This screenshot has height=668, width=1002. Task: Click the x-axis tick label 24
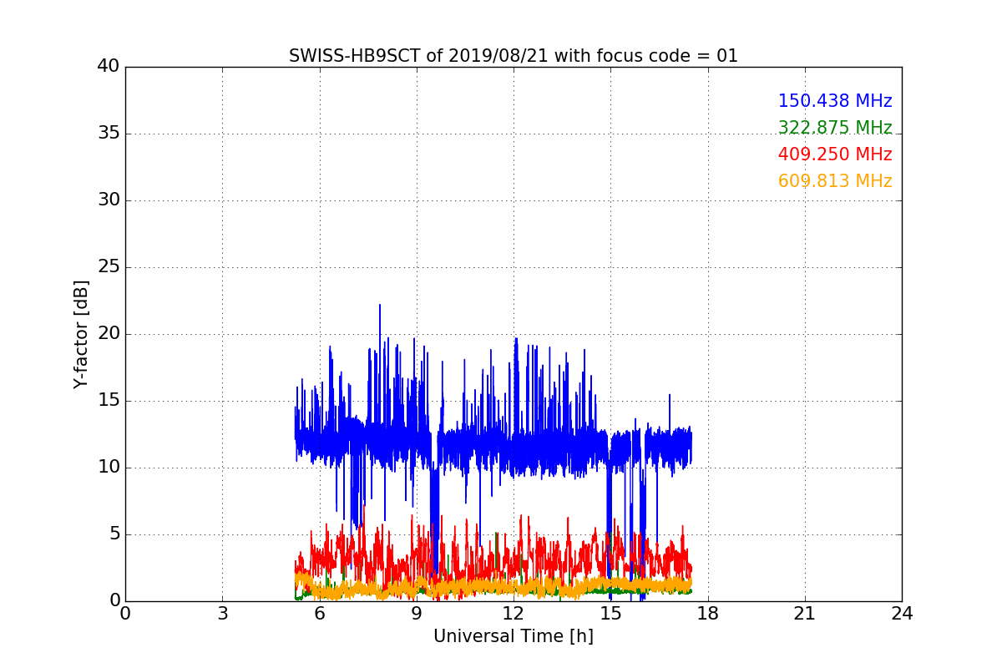coord(902,614)
